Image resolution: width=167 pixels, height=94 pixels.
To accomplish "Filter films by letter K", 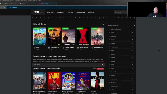I will click(76, 18).
